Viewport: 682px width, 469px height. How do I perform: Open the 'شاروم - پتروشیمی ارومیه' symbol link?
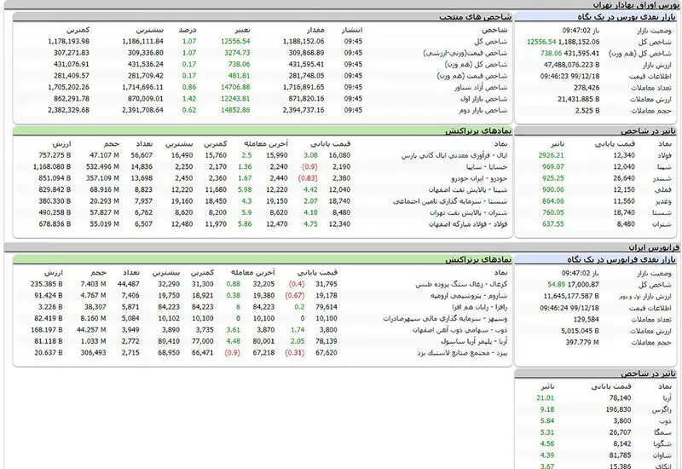pos(469,295)
